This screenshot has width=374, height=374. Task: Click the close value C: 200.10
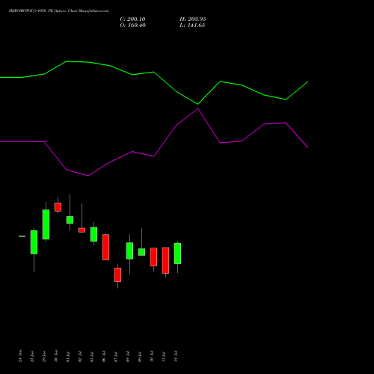coord(132,19)
